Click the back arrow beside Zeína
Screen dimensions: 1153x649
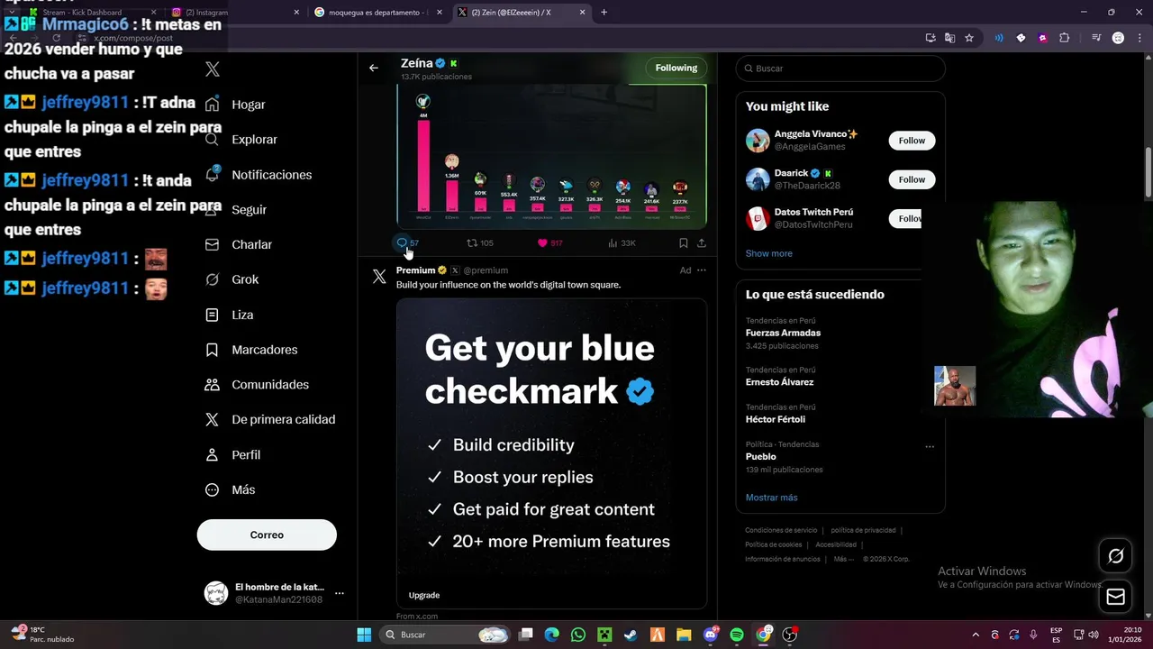(374, 68)
